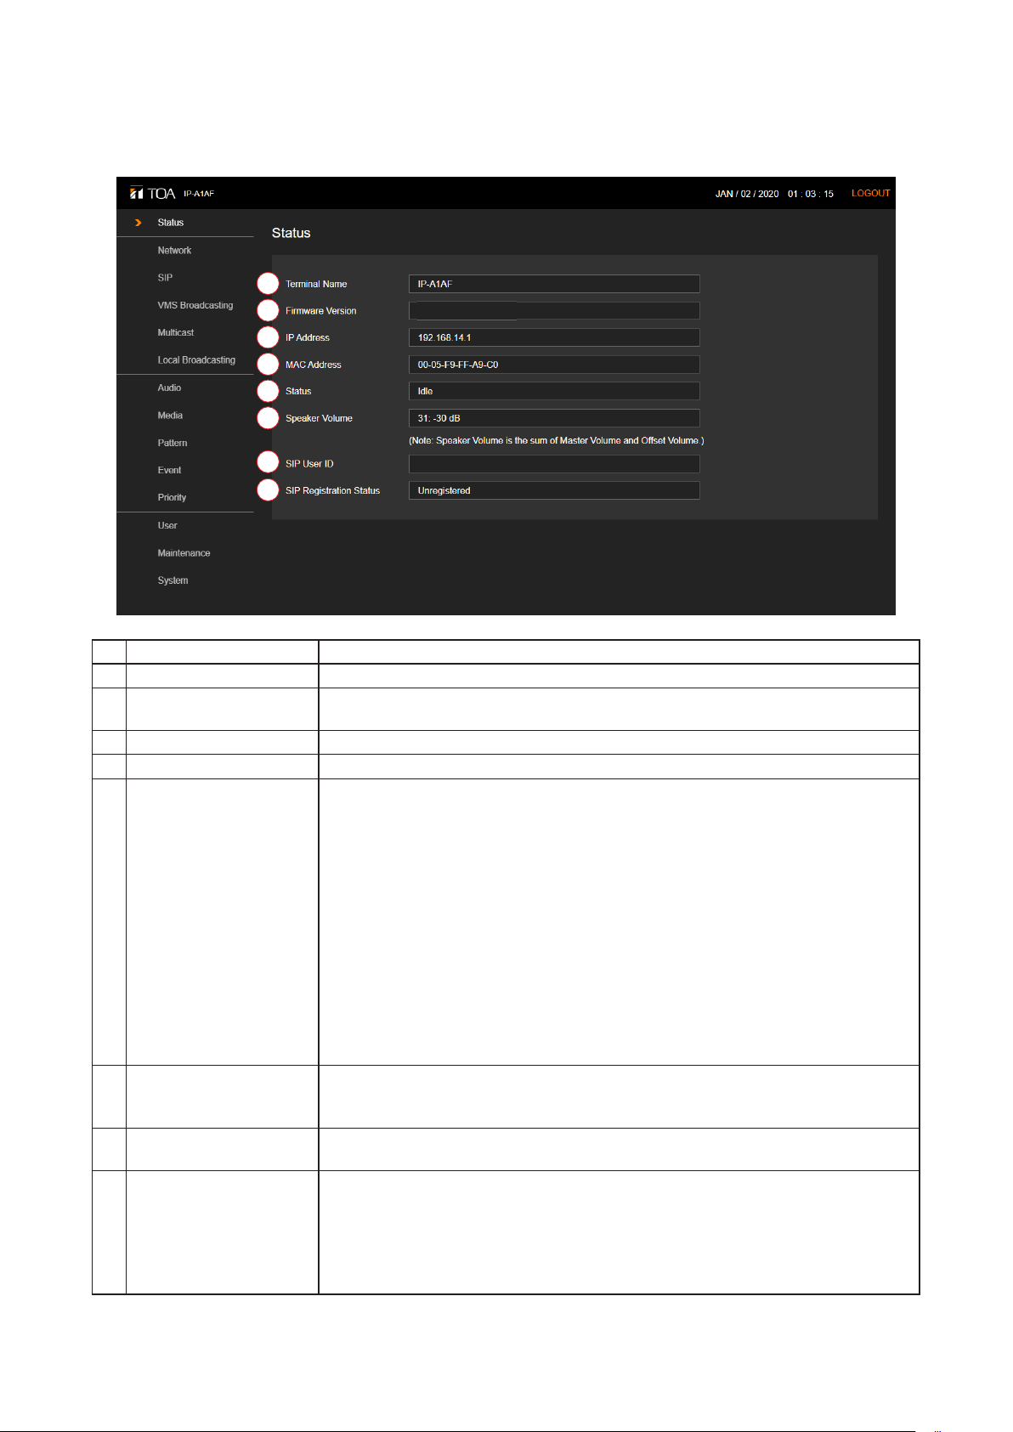Click the Status page heading
Viewport: 1013px width, 1432px height.
[x=291, y=233]
